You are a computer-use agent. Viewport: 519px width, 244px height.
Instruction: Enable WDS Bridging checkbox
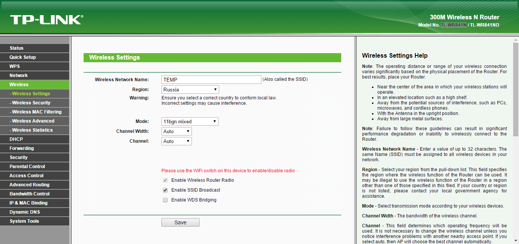[165, 200]
